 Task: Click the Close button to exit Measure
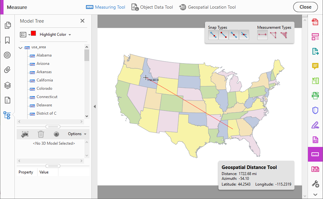[305, 7]
